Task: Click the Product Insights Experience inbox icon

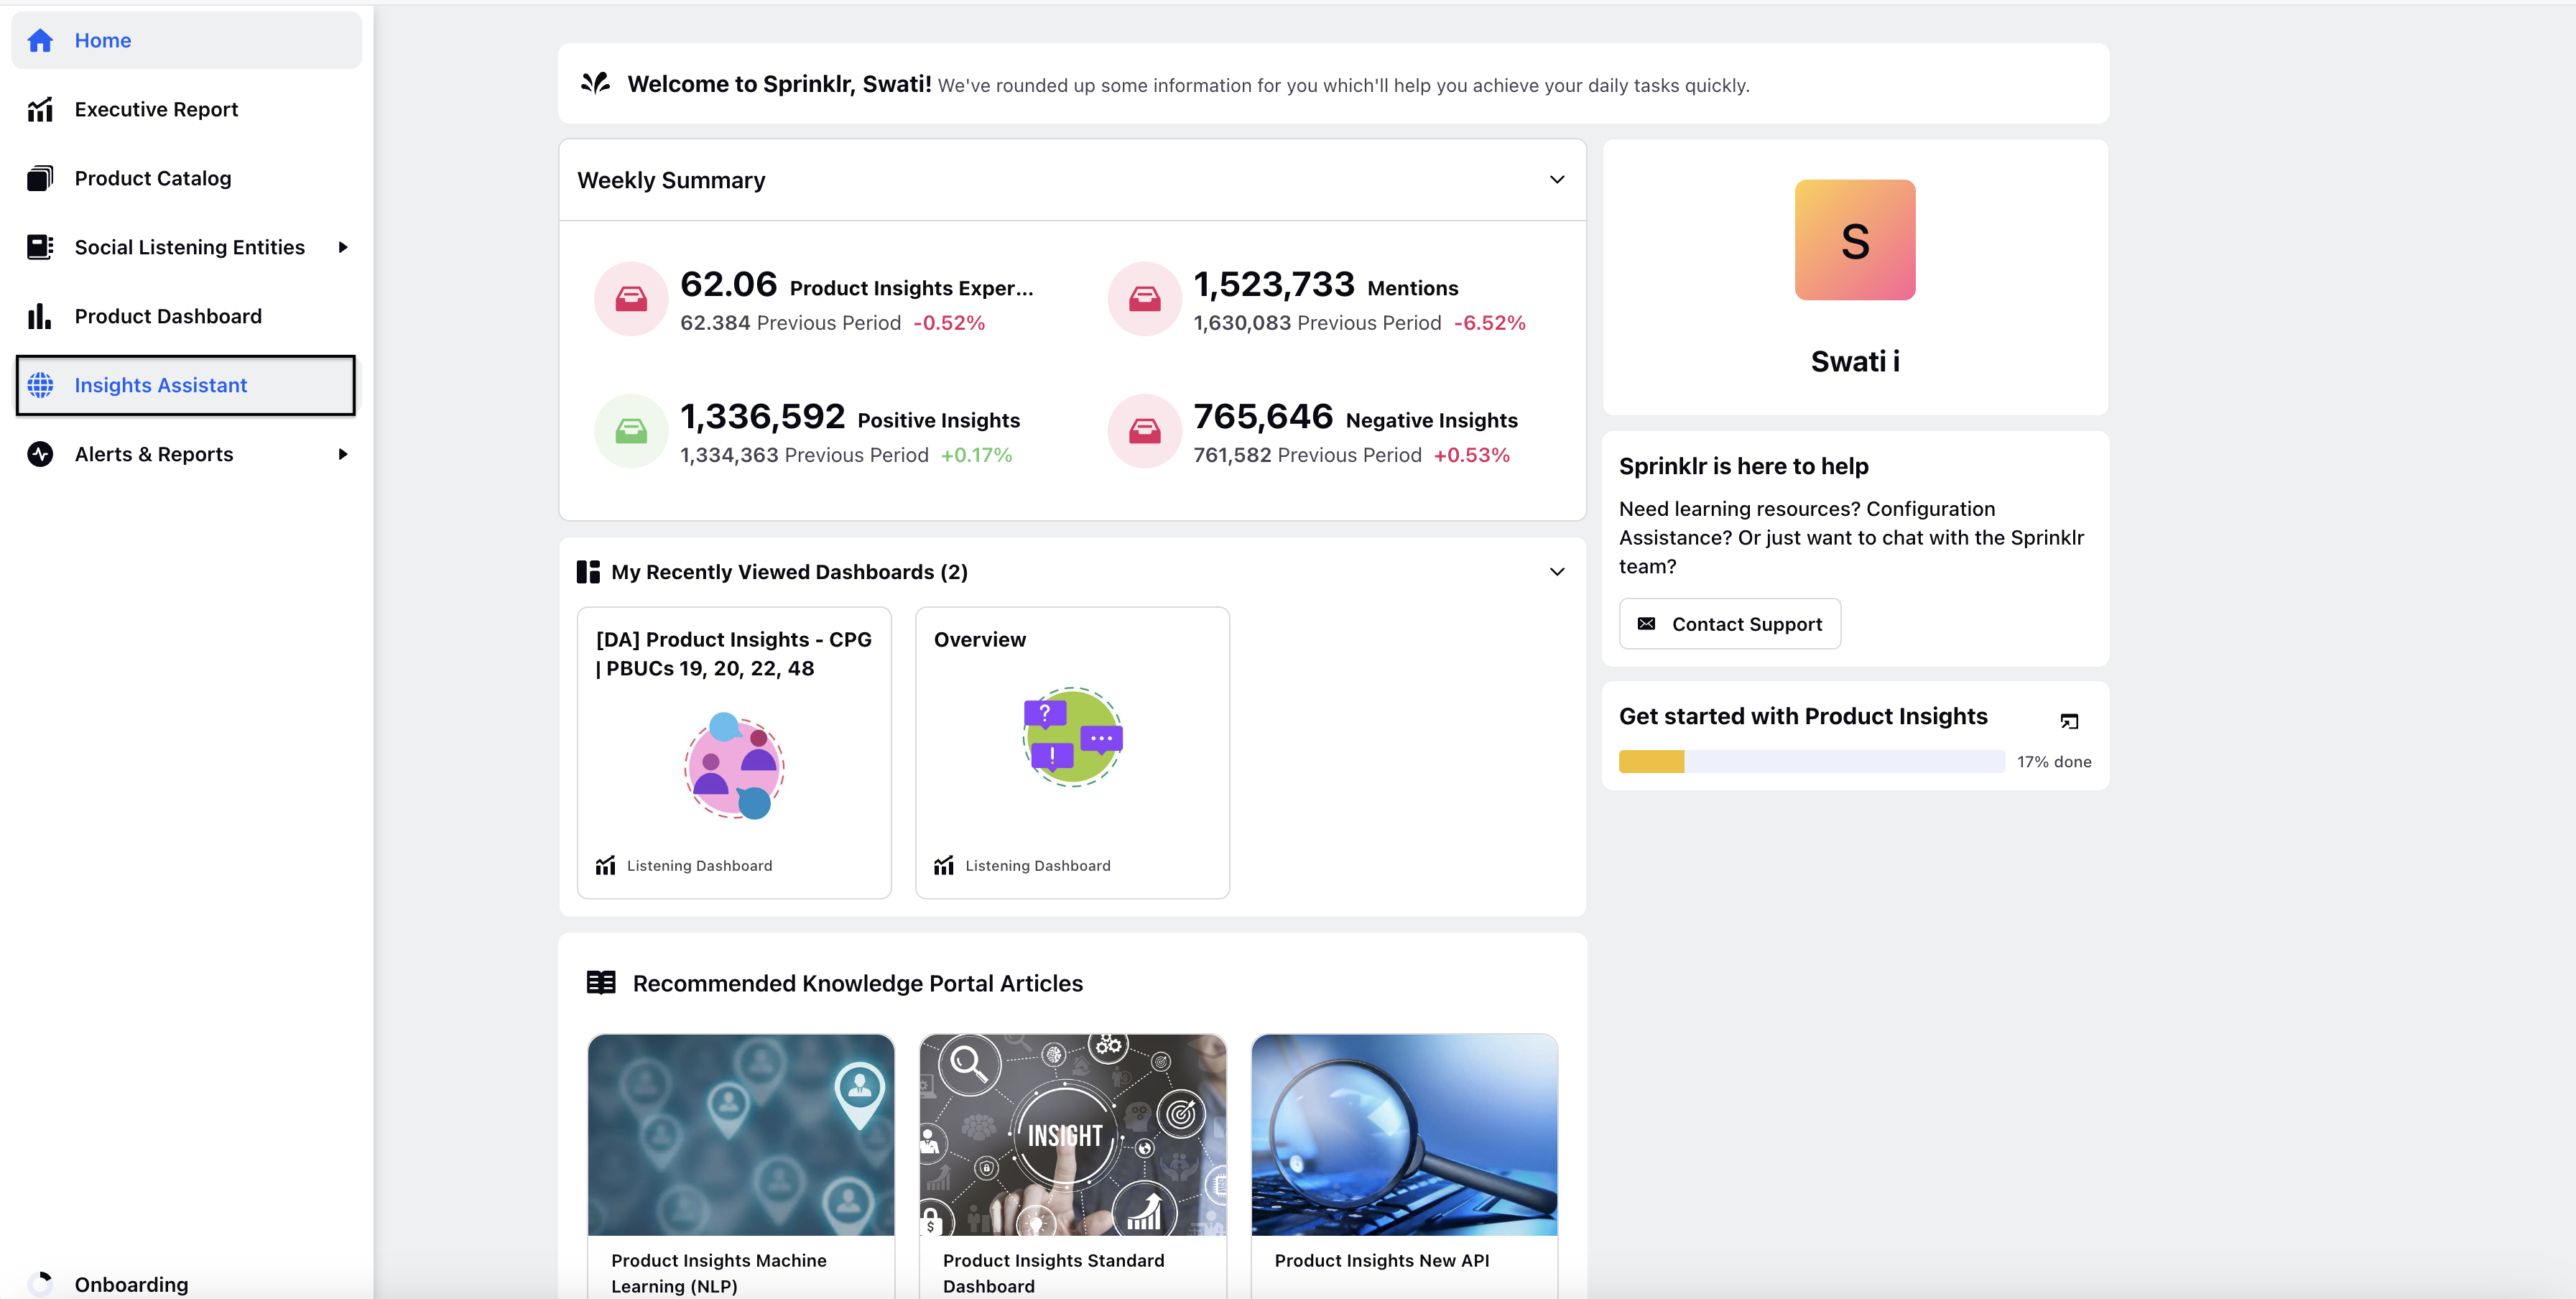Action: [x=631, y=298]
